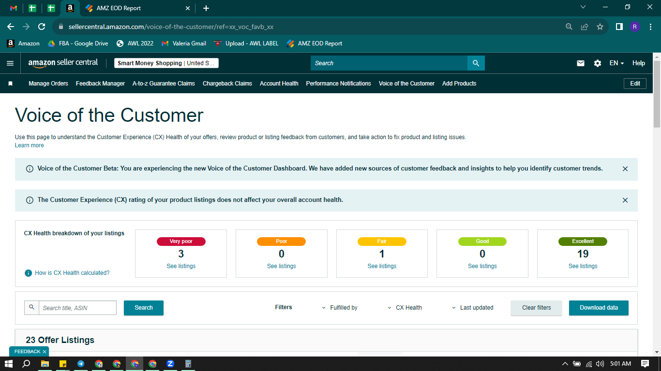This screenshot has height=371, width=661.
Task: Open Seller Central hamburger menu
Action: coord(10,63)
